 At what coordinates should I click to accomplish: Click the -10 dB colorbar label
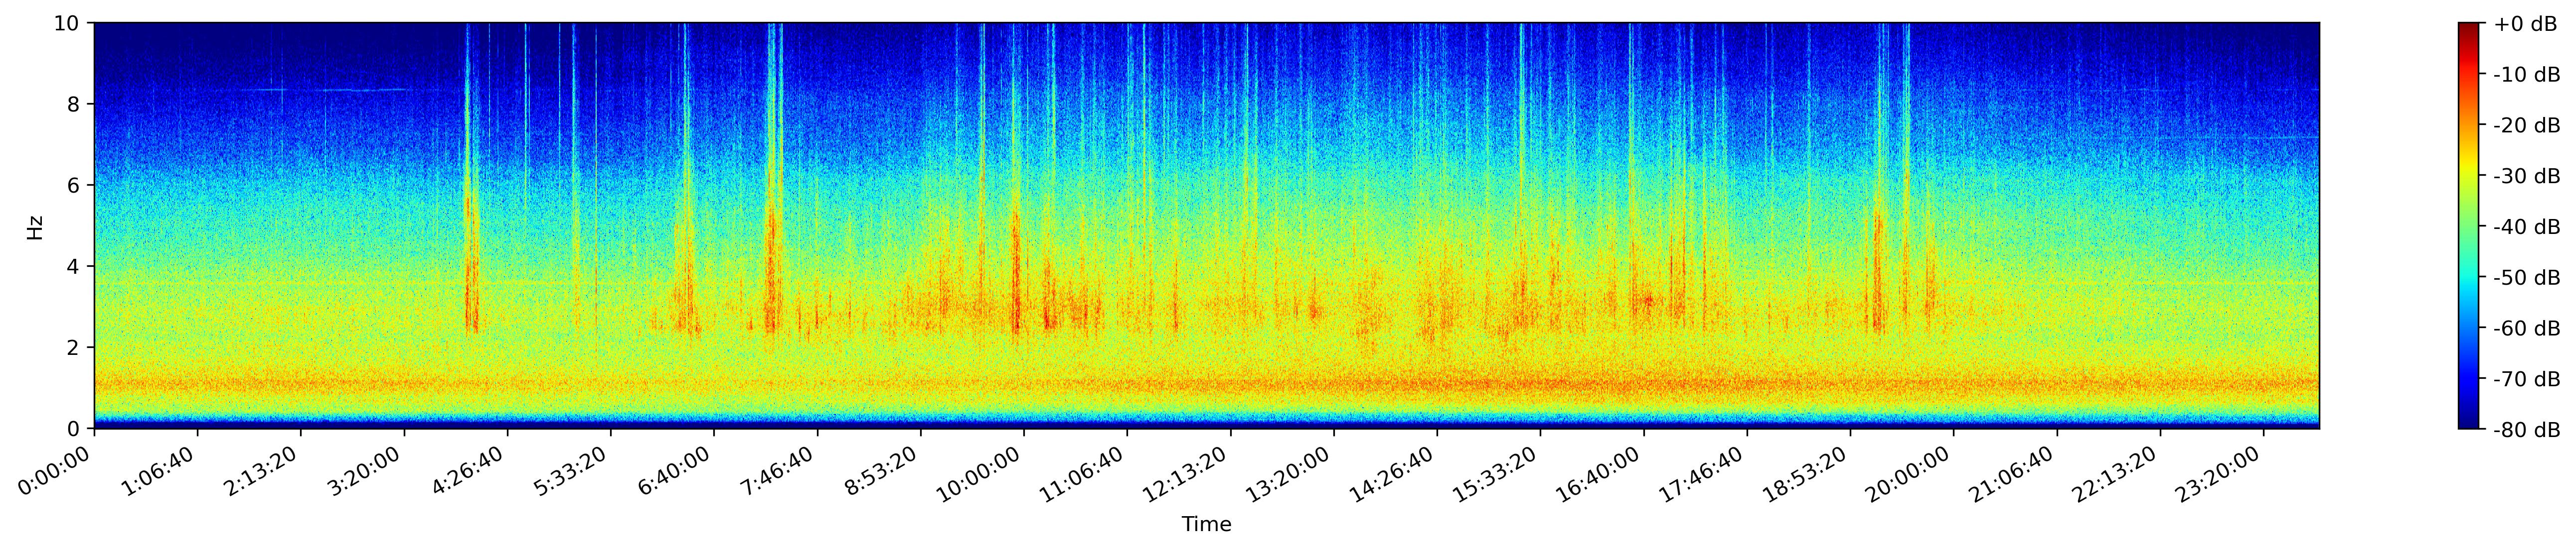(2527, 75)
